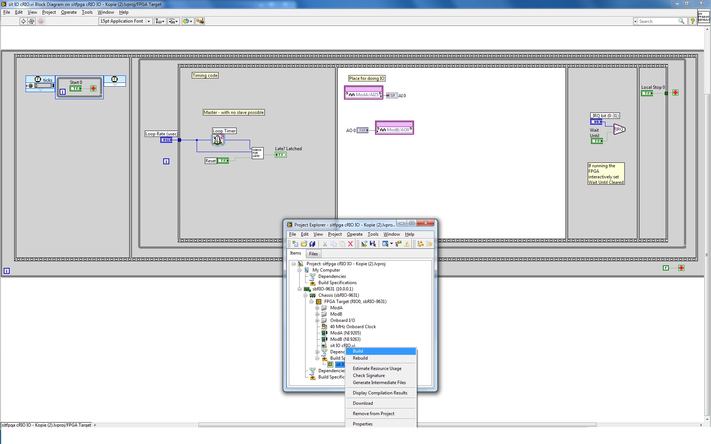Select Estimate Resource Usage menu entry

click(x=381, y=369)
